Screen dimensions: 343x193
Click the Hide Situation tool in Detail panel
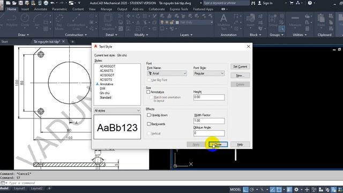(108, 22)
